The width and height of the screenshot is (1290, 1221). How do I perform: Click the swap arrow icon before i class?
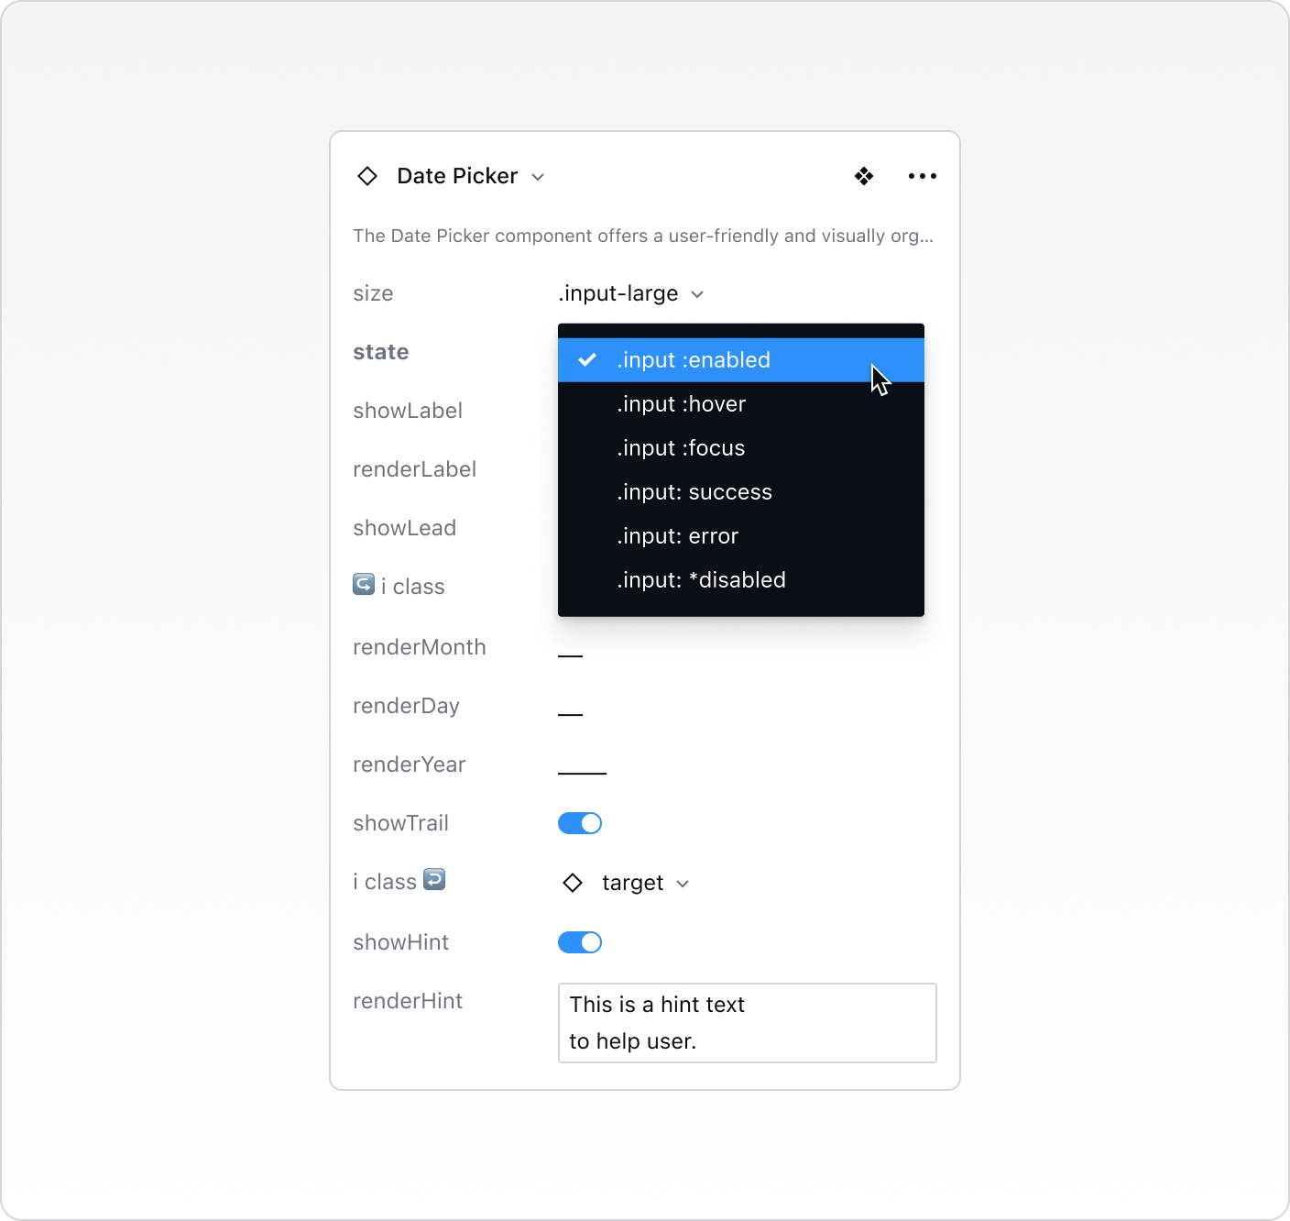pos(364,585)
